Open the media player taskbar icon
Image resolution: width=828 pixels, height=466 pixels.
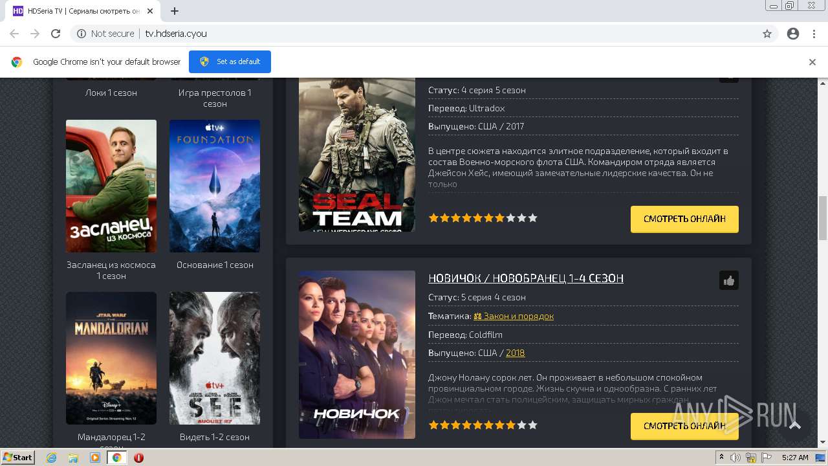pos(95,458)
